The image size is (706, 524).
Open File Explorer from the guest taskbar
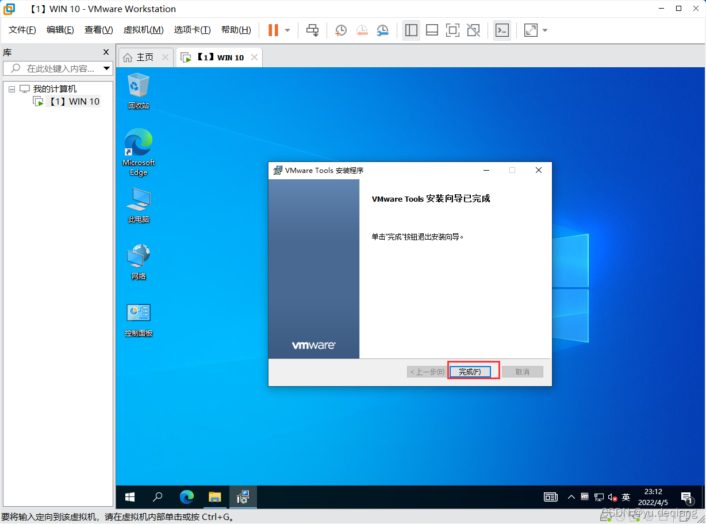[x=214, y=497]
